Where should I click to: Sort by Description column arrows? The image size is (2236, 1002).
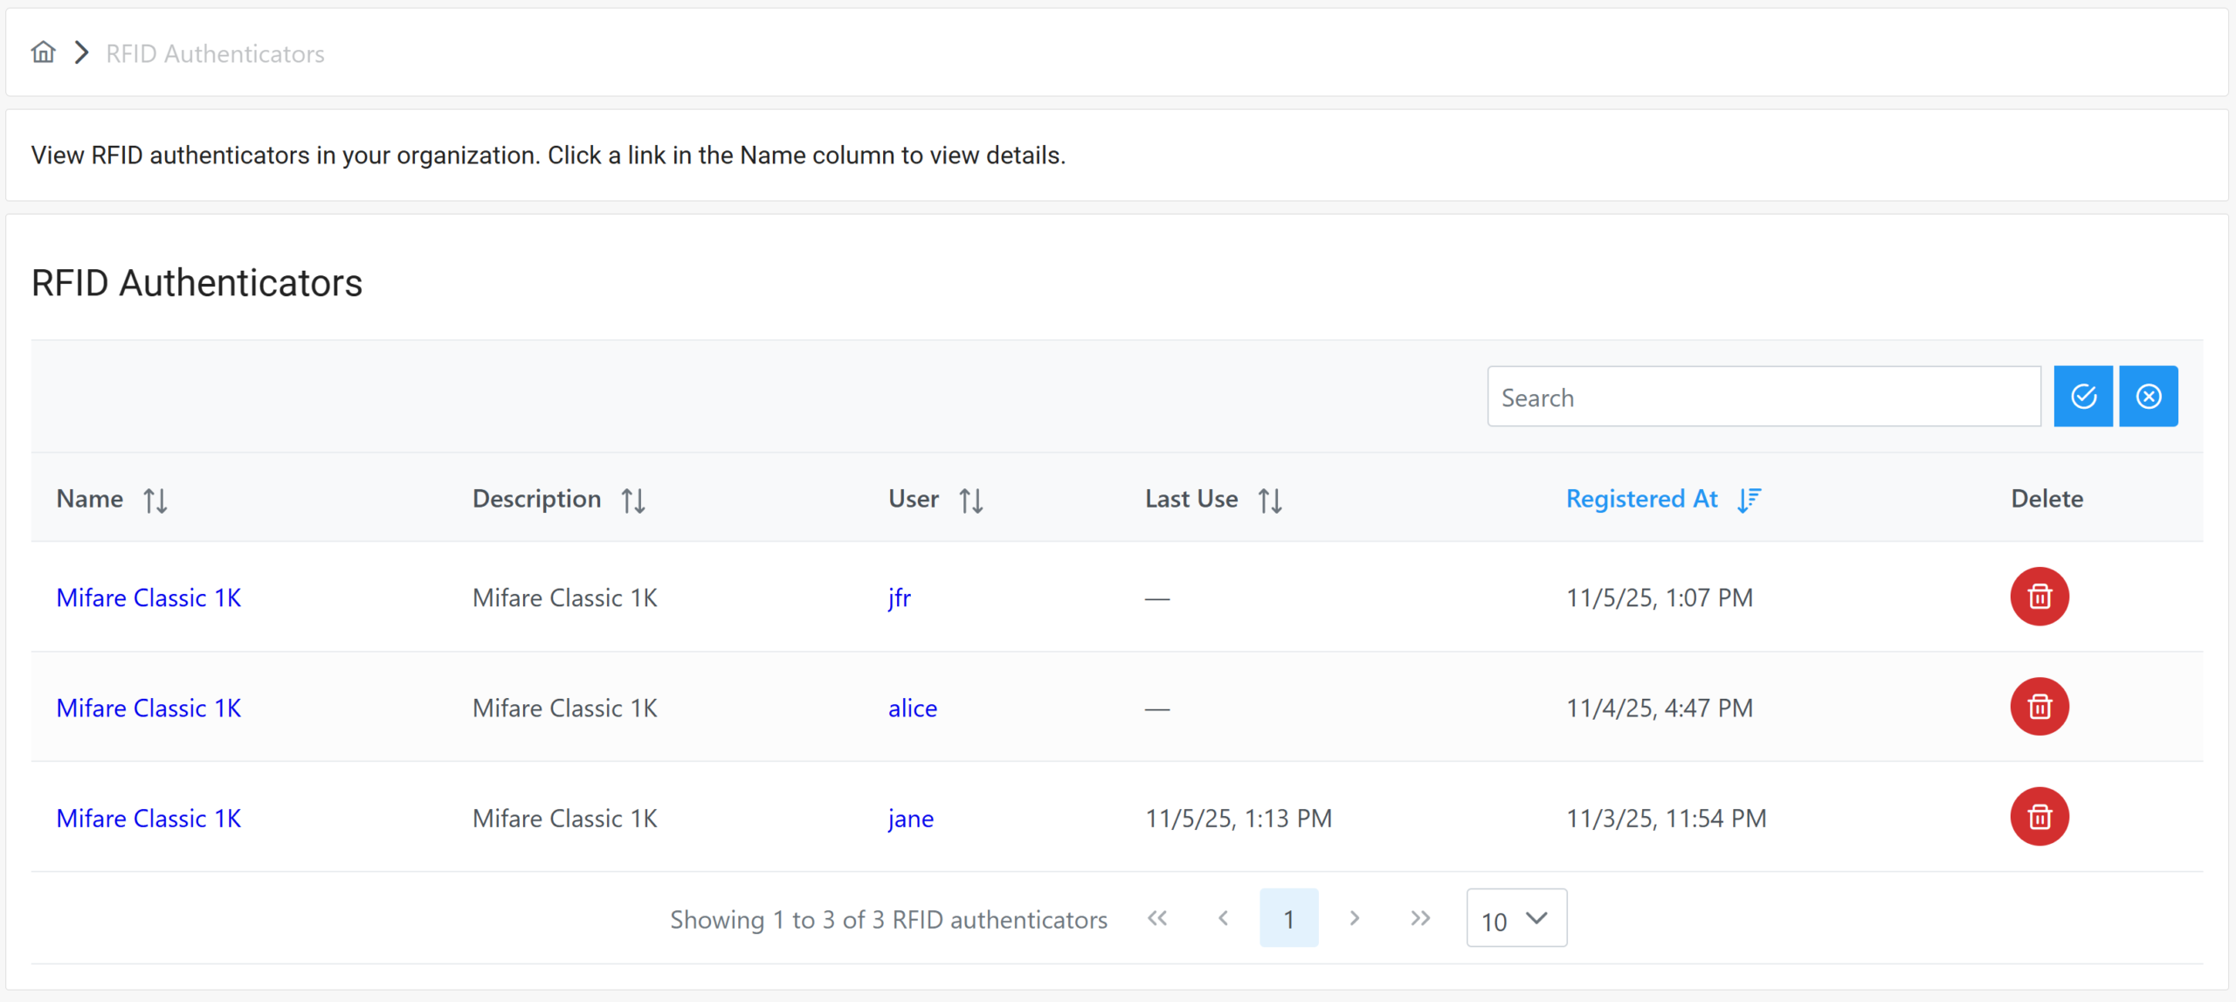[633, 500]
